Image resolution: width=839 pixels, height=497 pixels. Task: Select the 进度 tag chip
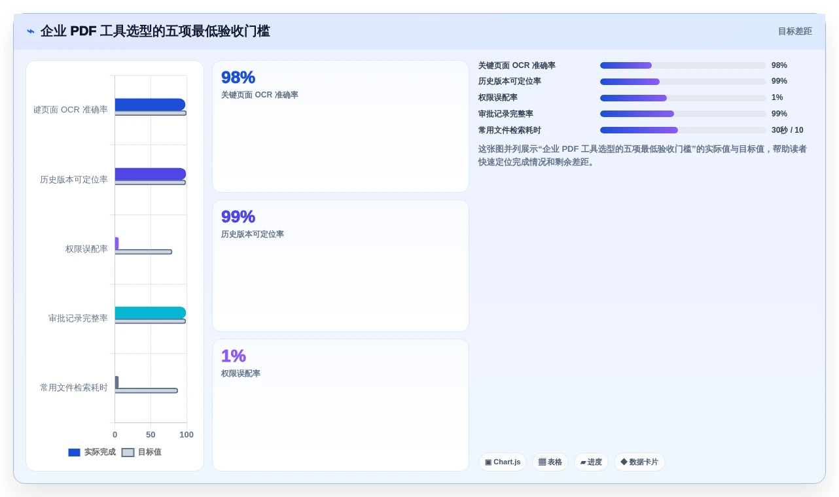[x=591, y=462]
